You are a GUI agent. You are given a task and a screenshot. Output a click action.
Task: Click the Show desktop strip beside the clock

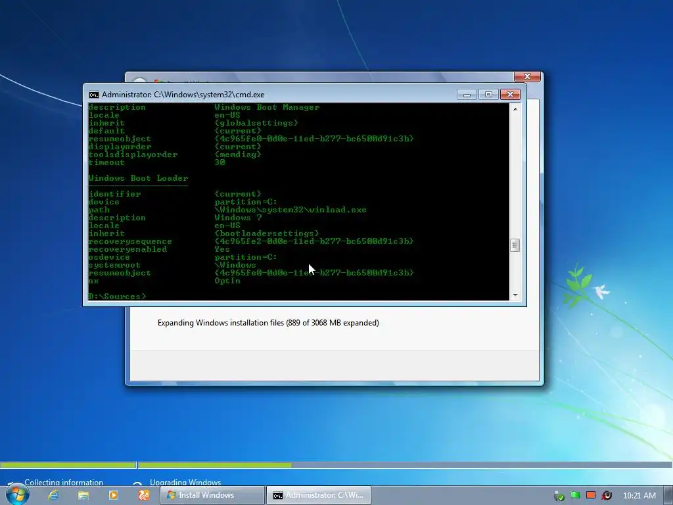coord(668,495)
